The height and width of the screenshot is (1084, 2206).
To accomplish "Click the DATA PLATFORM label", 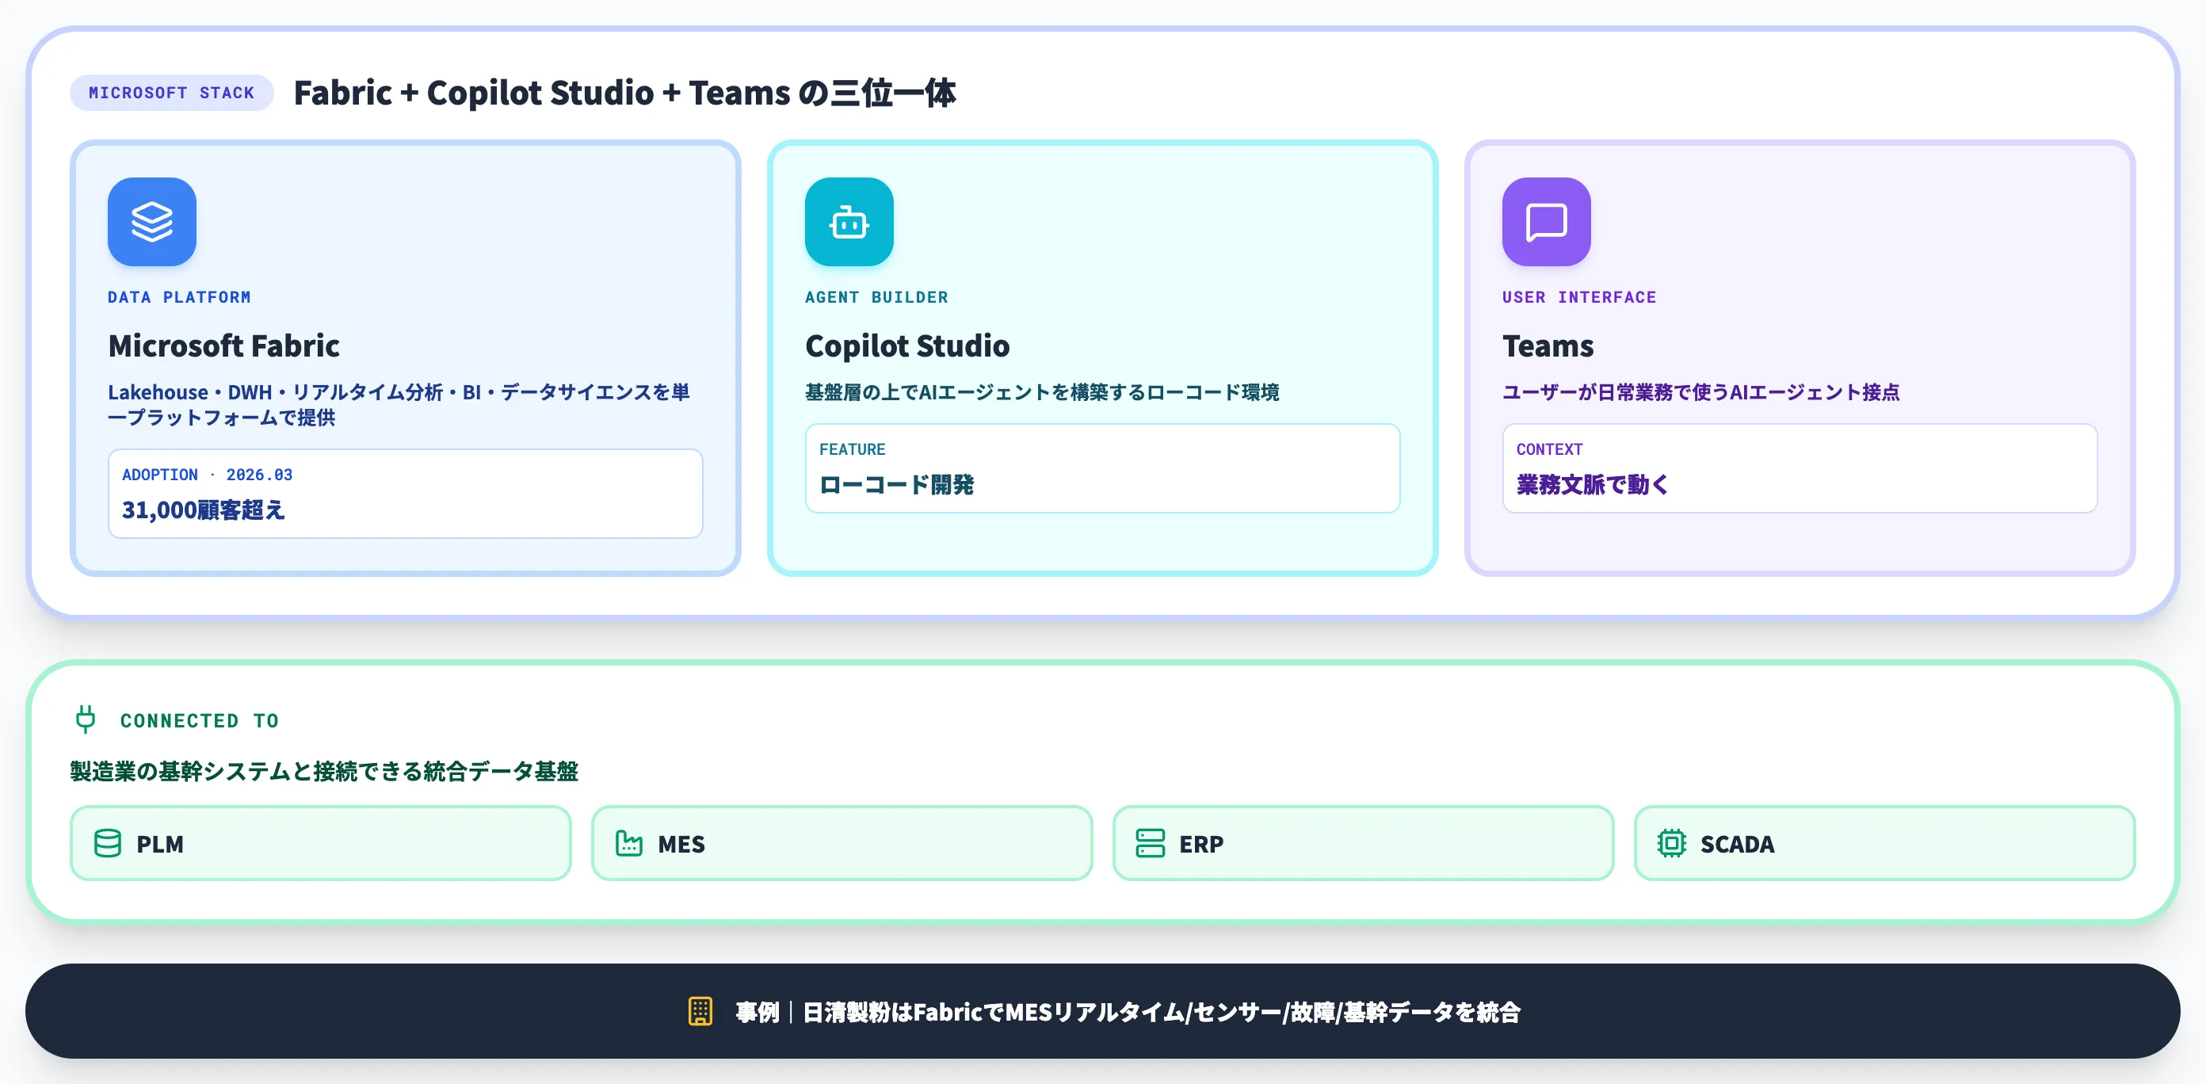I will point(179,297).
